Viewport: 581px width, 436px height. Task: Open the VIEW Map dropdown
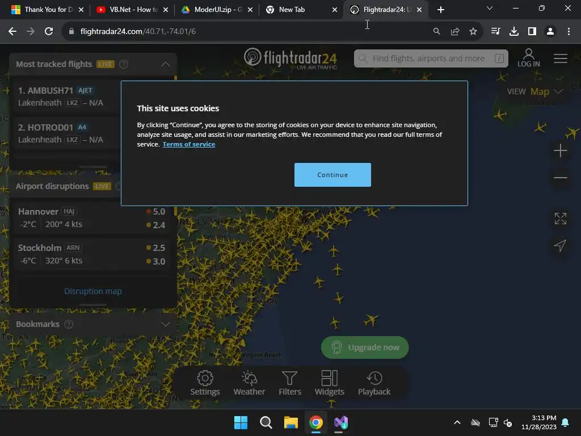tap(534, 91)
